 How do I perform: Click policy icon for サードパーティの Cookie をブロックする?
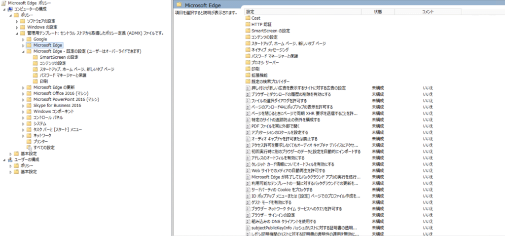click(248, 190)
